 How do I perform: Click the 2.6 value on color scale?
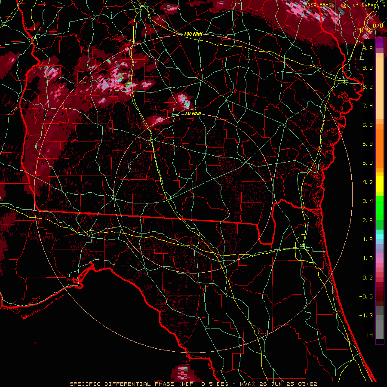pos(368,221)
